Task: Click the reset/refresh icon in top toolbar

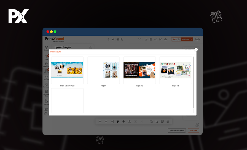Action: pos(109,40)
